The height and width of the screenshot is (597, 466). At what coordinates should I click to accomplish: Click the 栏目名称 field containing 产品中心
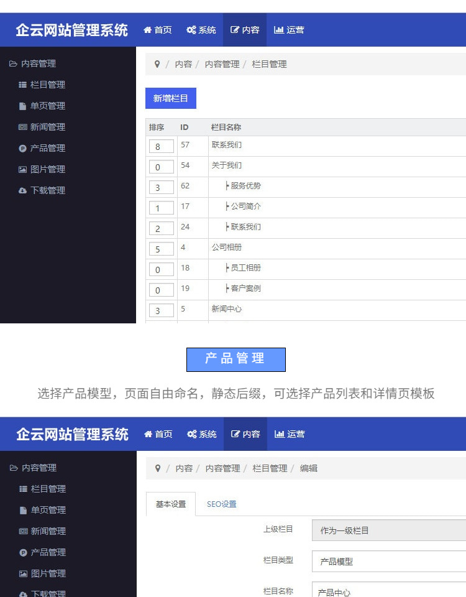388,591
